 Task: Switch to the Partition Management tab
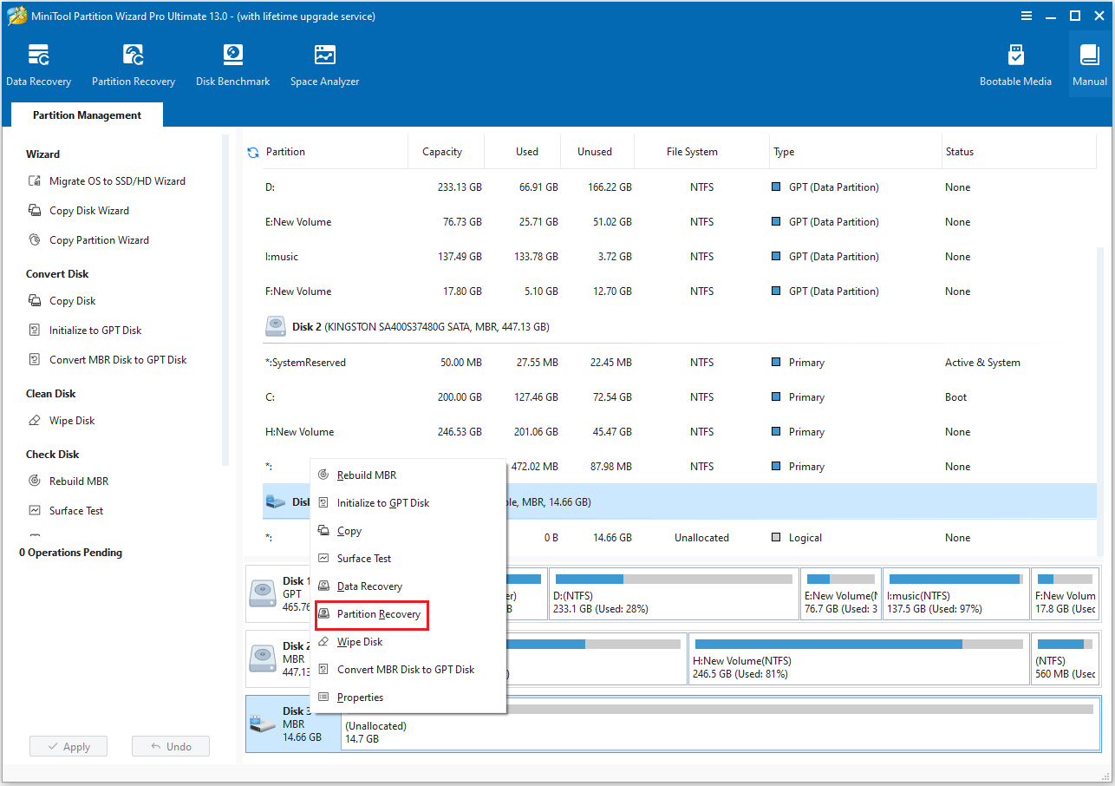coord(87,115)
